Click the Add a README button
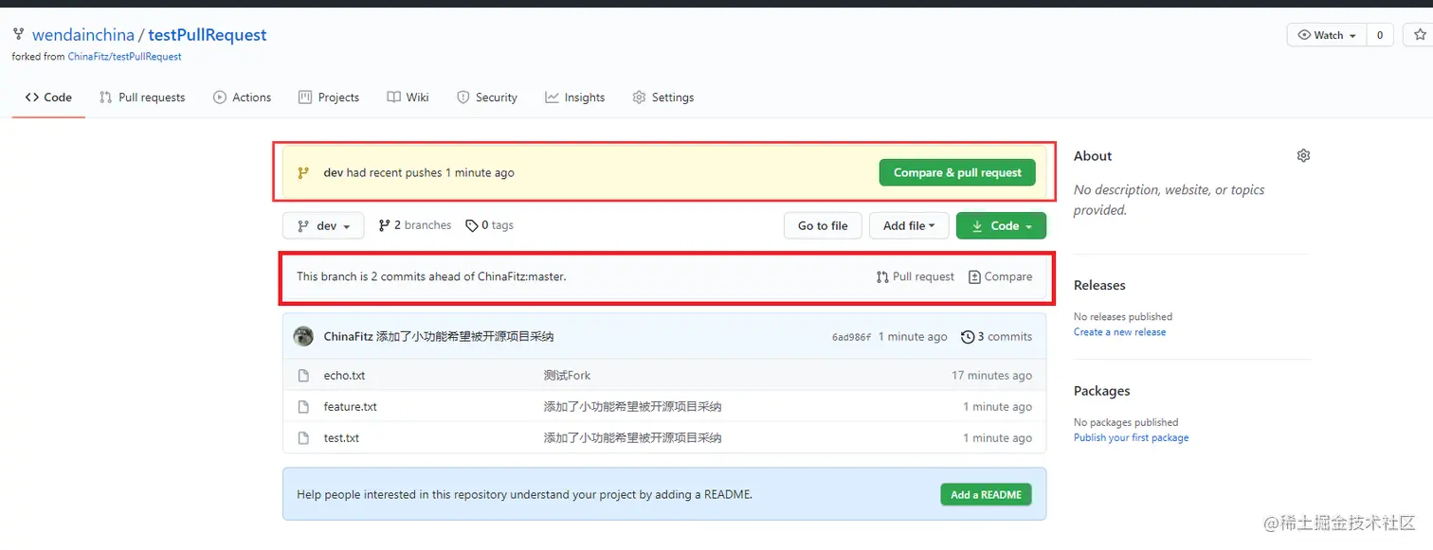 pyautogui.click(x=986, y=494)
